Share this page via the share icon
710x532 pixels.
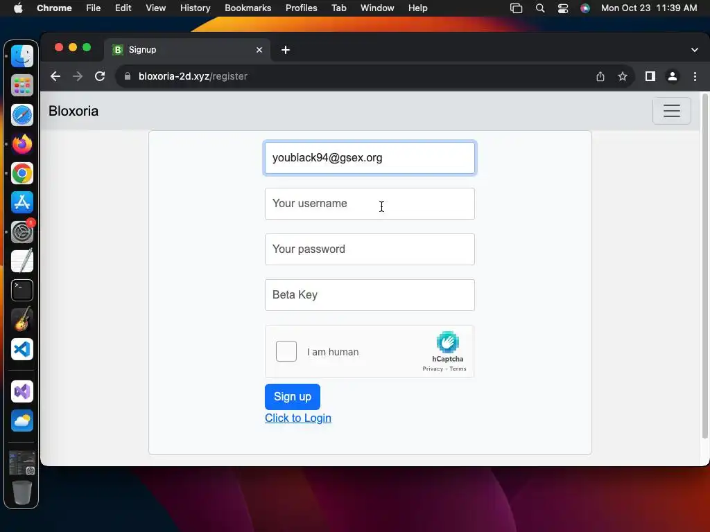[x=600, y=76]
